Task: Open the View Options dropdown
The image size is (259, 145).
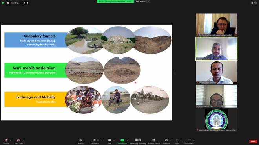Action: click(x=142, y=2)
